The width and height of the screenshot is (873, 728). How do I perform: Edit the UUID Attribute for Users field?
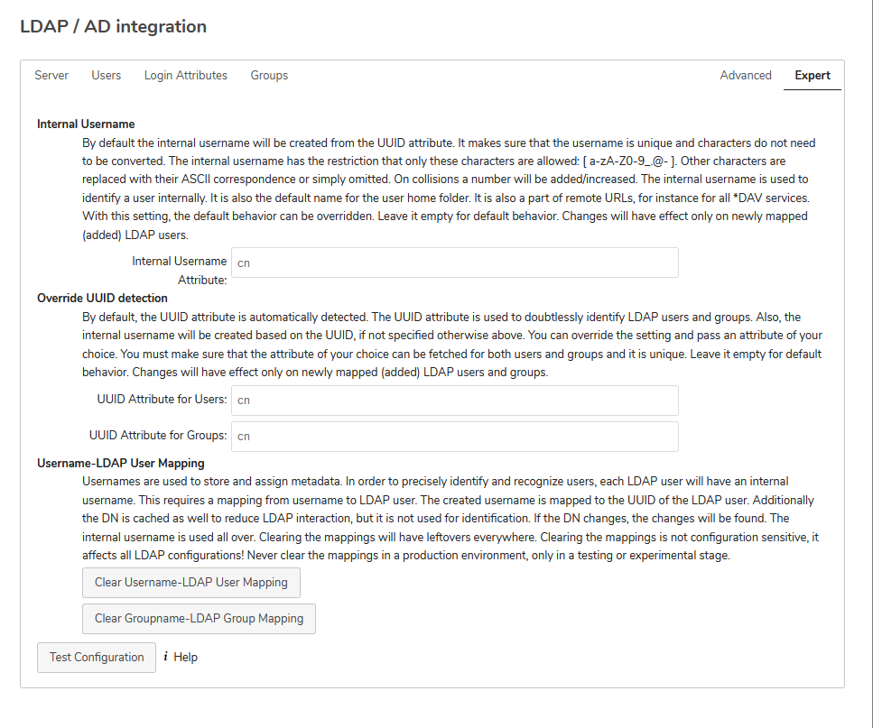click(x=454, y=400)
